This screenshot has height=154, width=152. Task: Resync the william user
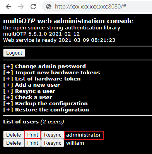(x=53, y=143)
